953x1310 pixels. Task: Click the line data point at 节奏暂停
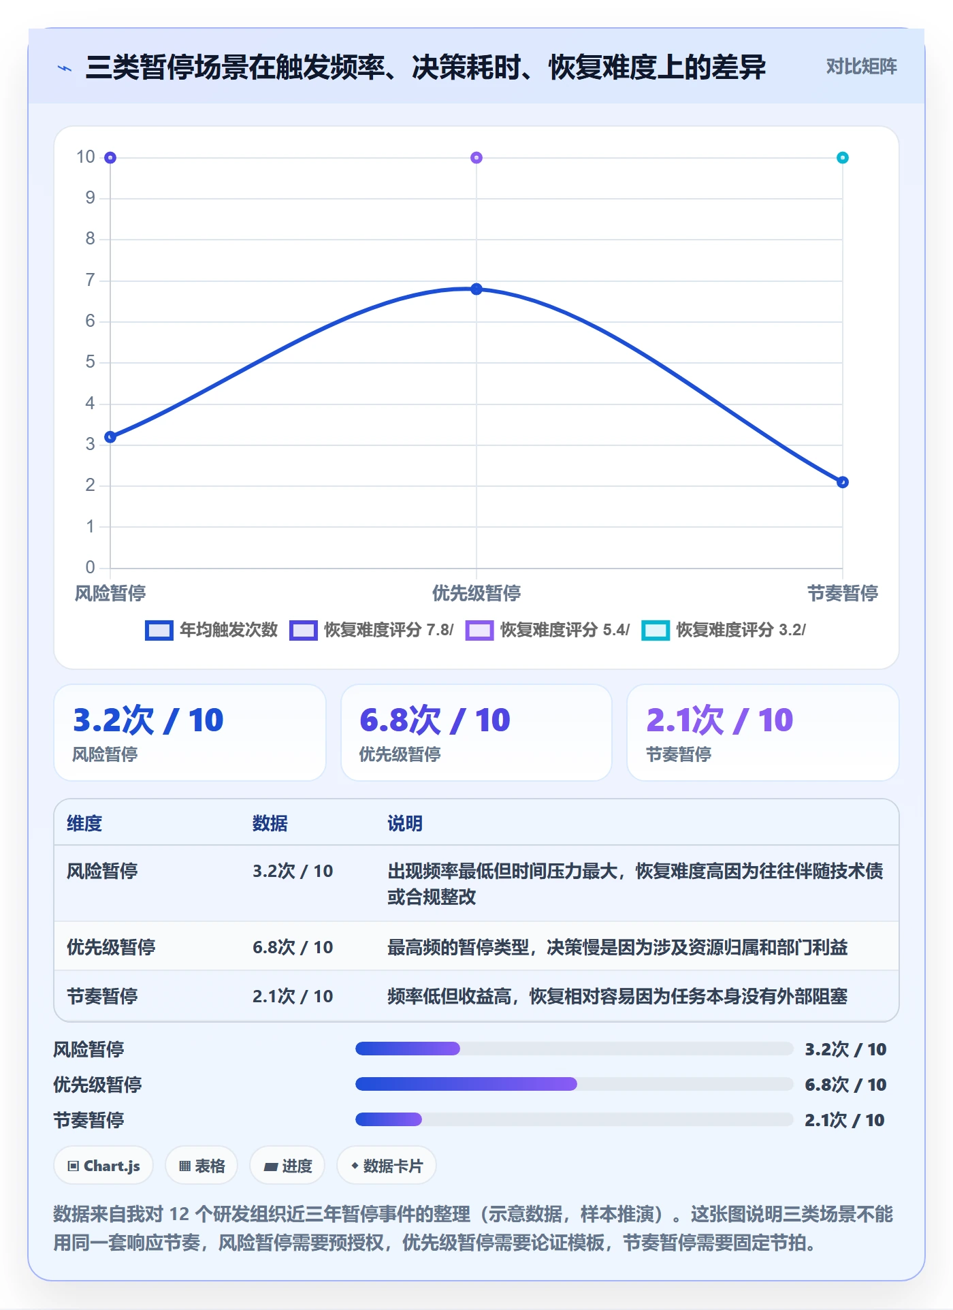click(x=842, y=482)
